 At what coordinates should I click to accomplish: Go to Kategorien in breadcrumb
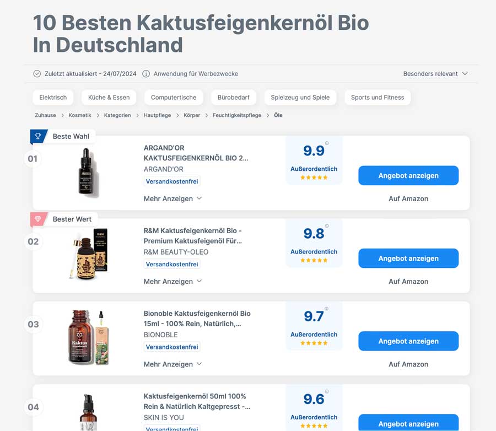(117, 115)
